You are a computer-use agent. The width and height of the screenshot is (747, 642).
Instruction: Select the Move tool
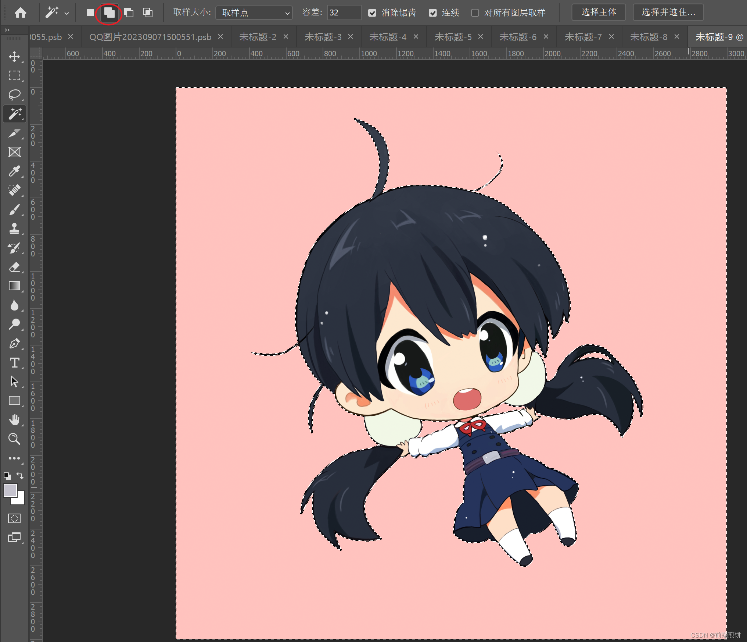pos(14,56)
